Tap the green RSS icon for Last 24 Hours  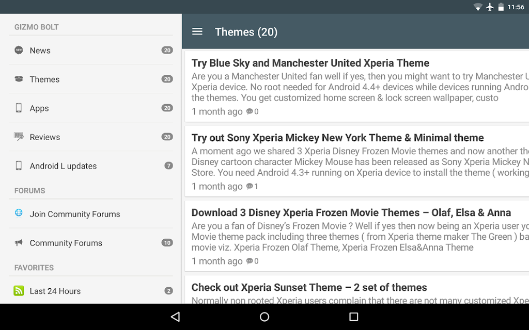19,291
